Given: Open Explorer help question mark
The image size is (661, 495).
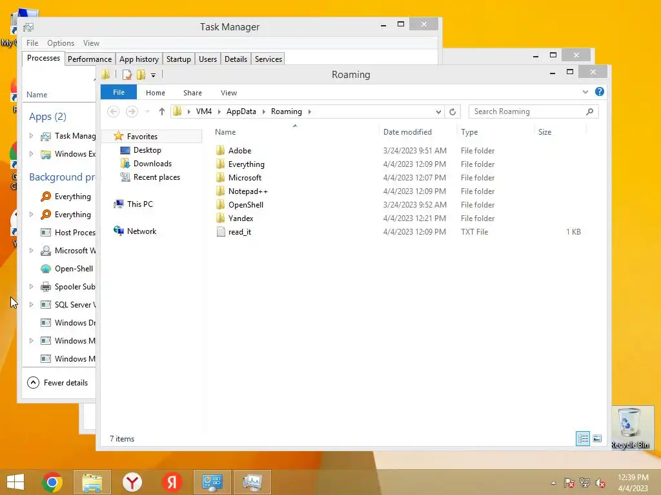Looking at the screenshot, I should coord(600,92).
